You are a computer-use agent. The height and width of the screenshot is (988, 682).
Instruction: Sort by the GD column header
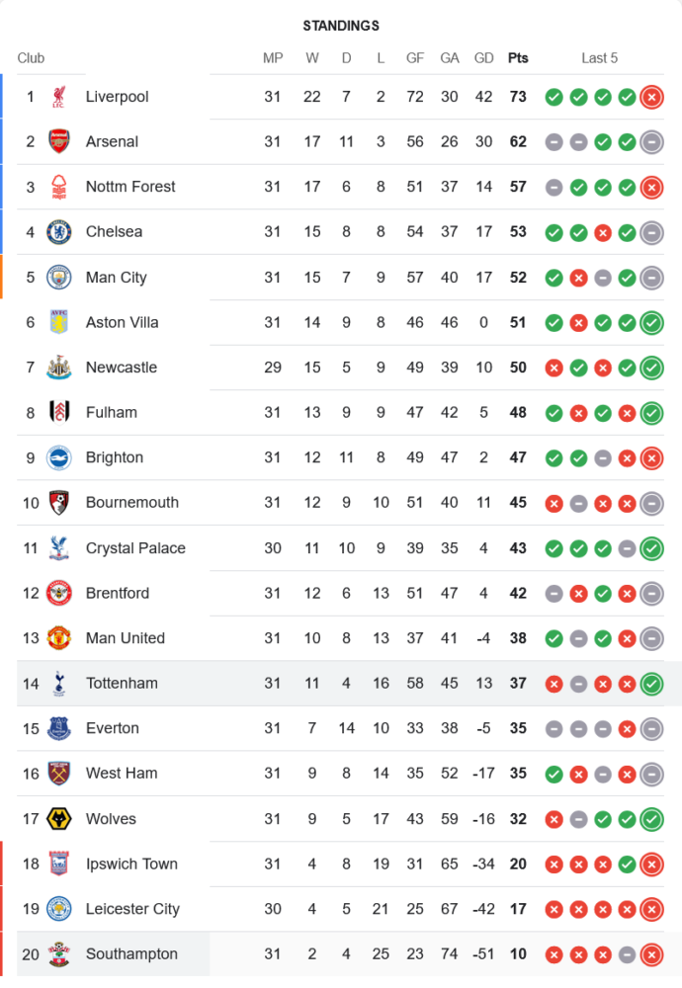(x=484, y=58)
